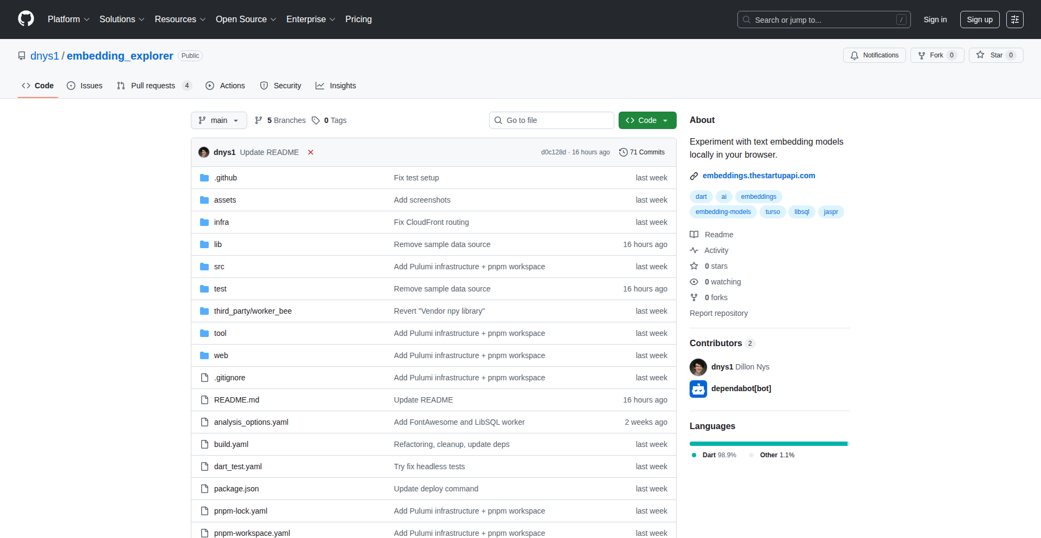This screenshot has width=1041, height=538.
Task: Click the Pricing link in header
Action: coord(358,19)
